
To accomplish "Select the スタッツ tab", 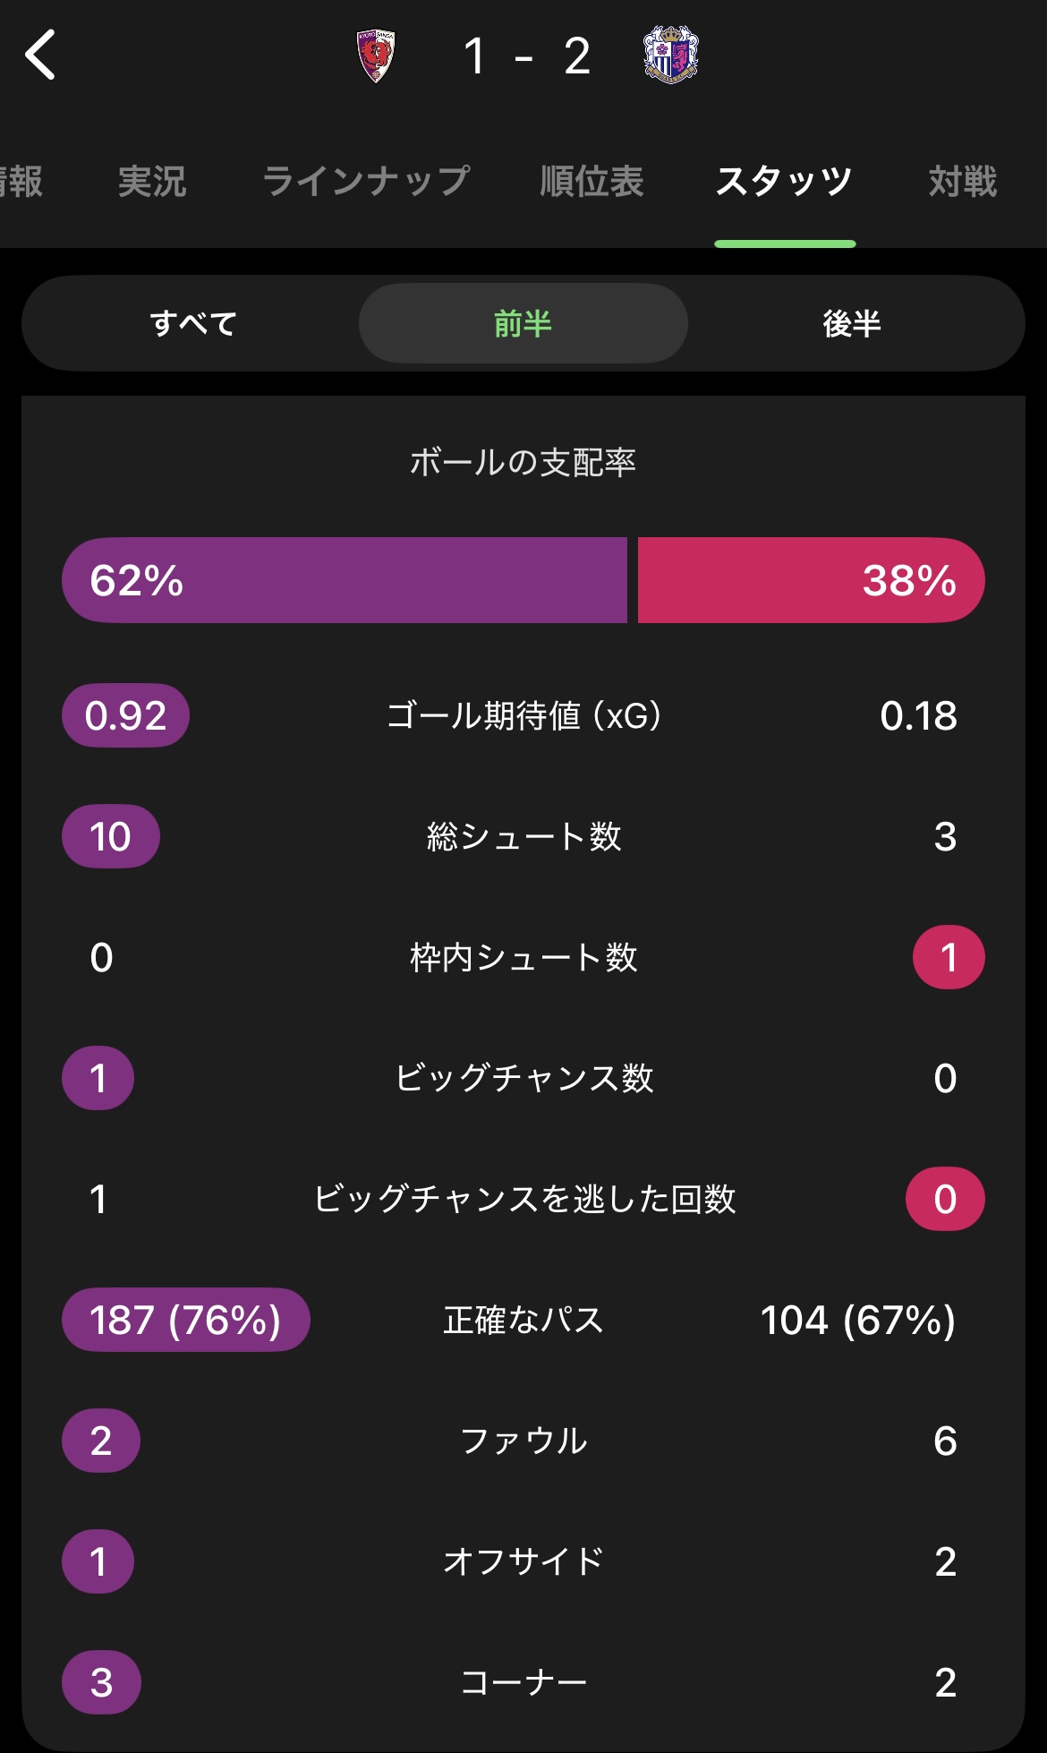I will point(784,182).
